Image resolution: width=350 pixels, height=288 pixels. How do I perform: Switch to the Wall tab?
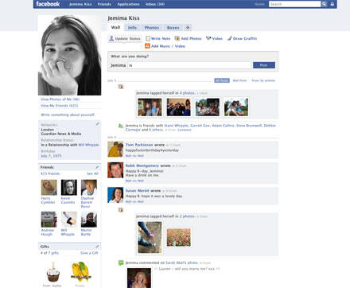pyautogui.click(x=115, y=27)
